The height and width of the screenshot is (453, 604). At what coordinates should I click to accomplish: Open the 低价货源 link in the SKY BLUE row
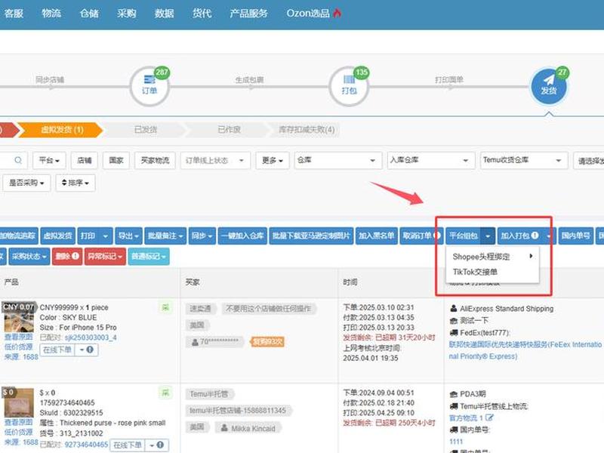(x=19, y=347)
